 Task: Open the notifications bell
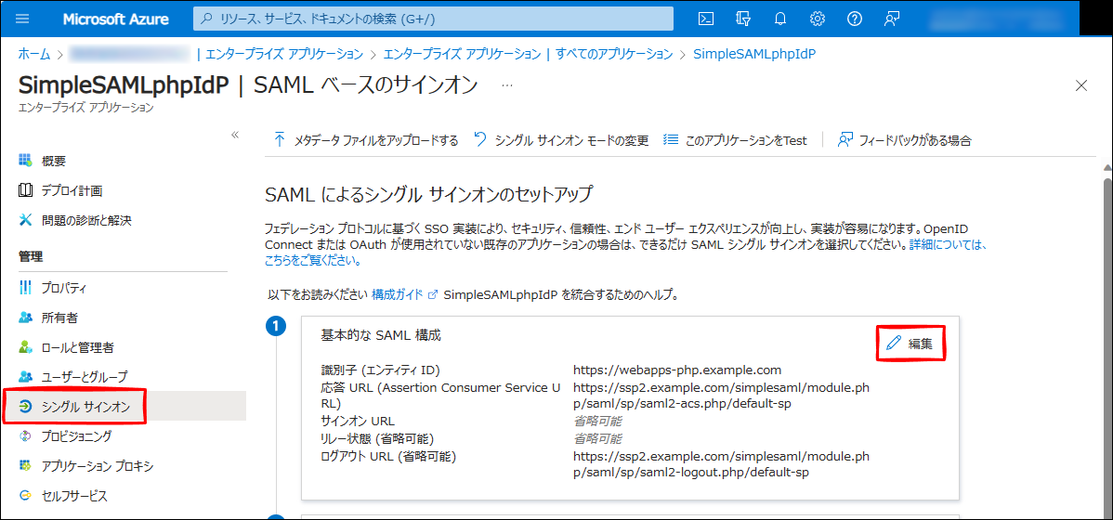point(779,19)
